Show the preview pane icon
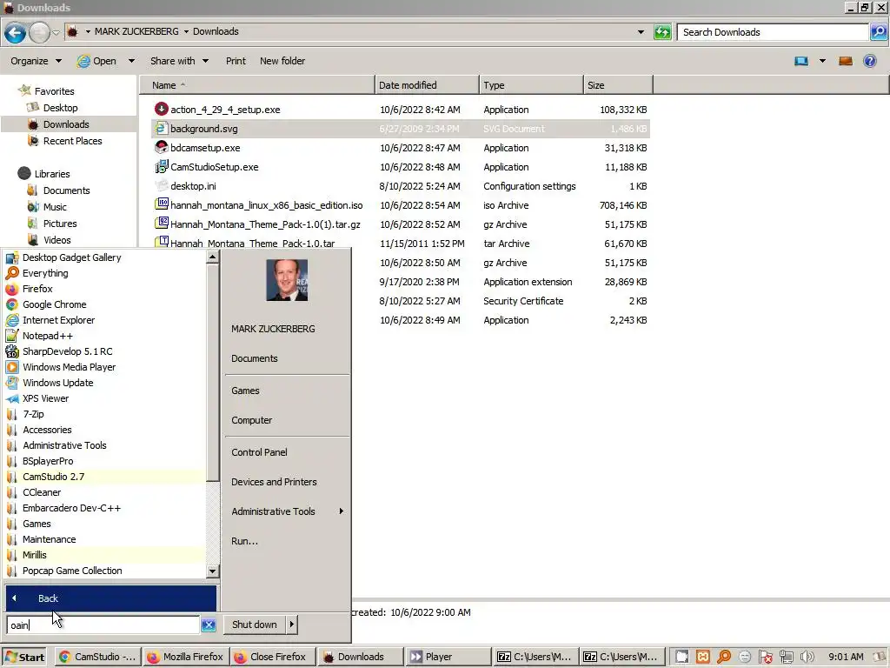 pyautogui.click(x=845, y=61)
